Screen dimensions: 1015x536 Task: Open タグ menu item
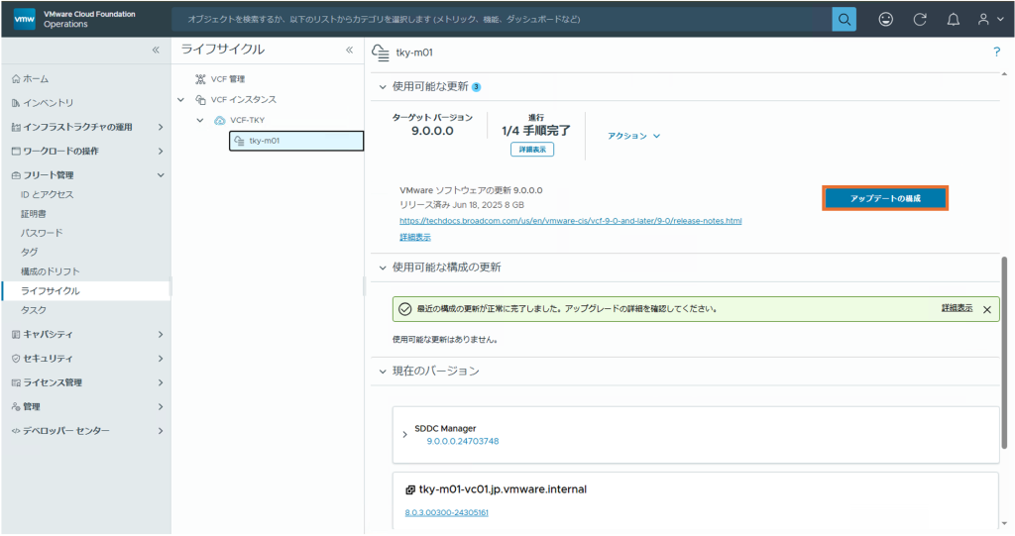point(29,253)
